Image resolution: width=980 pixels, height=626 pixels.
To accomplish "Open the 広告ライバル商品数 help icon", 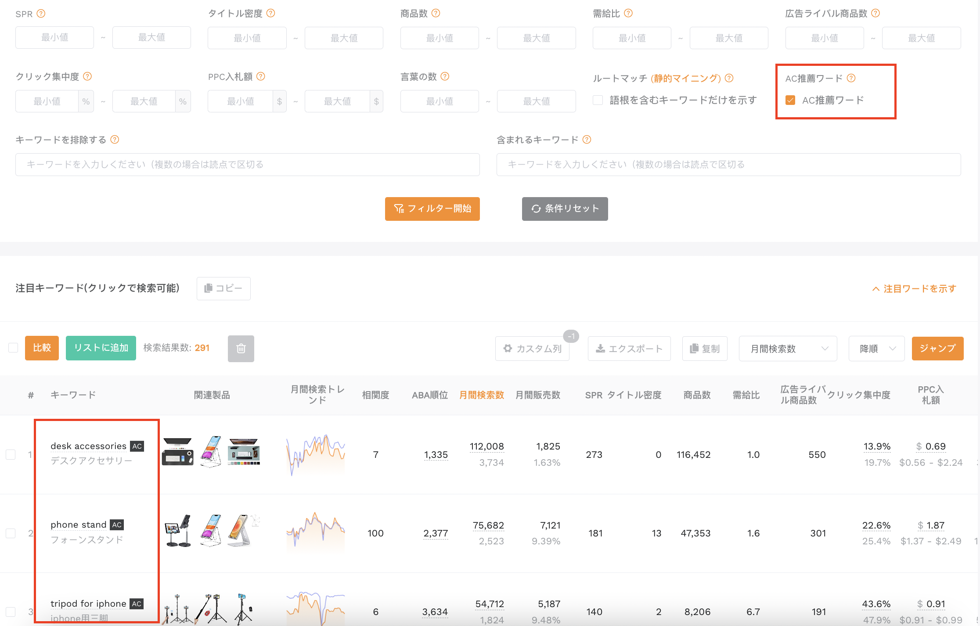I will (x=876, y=13).
